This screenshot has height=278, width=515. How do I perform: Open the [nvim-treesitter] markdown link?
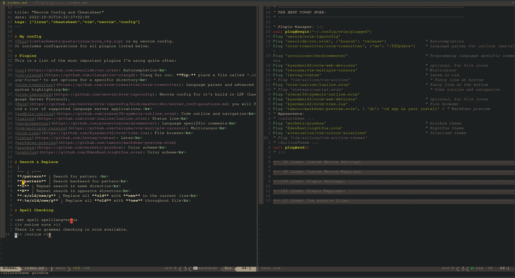tap(35, 85)
